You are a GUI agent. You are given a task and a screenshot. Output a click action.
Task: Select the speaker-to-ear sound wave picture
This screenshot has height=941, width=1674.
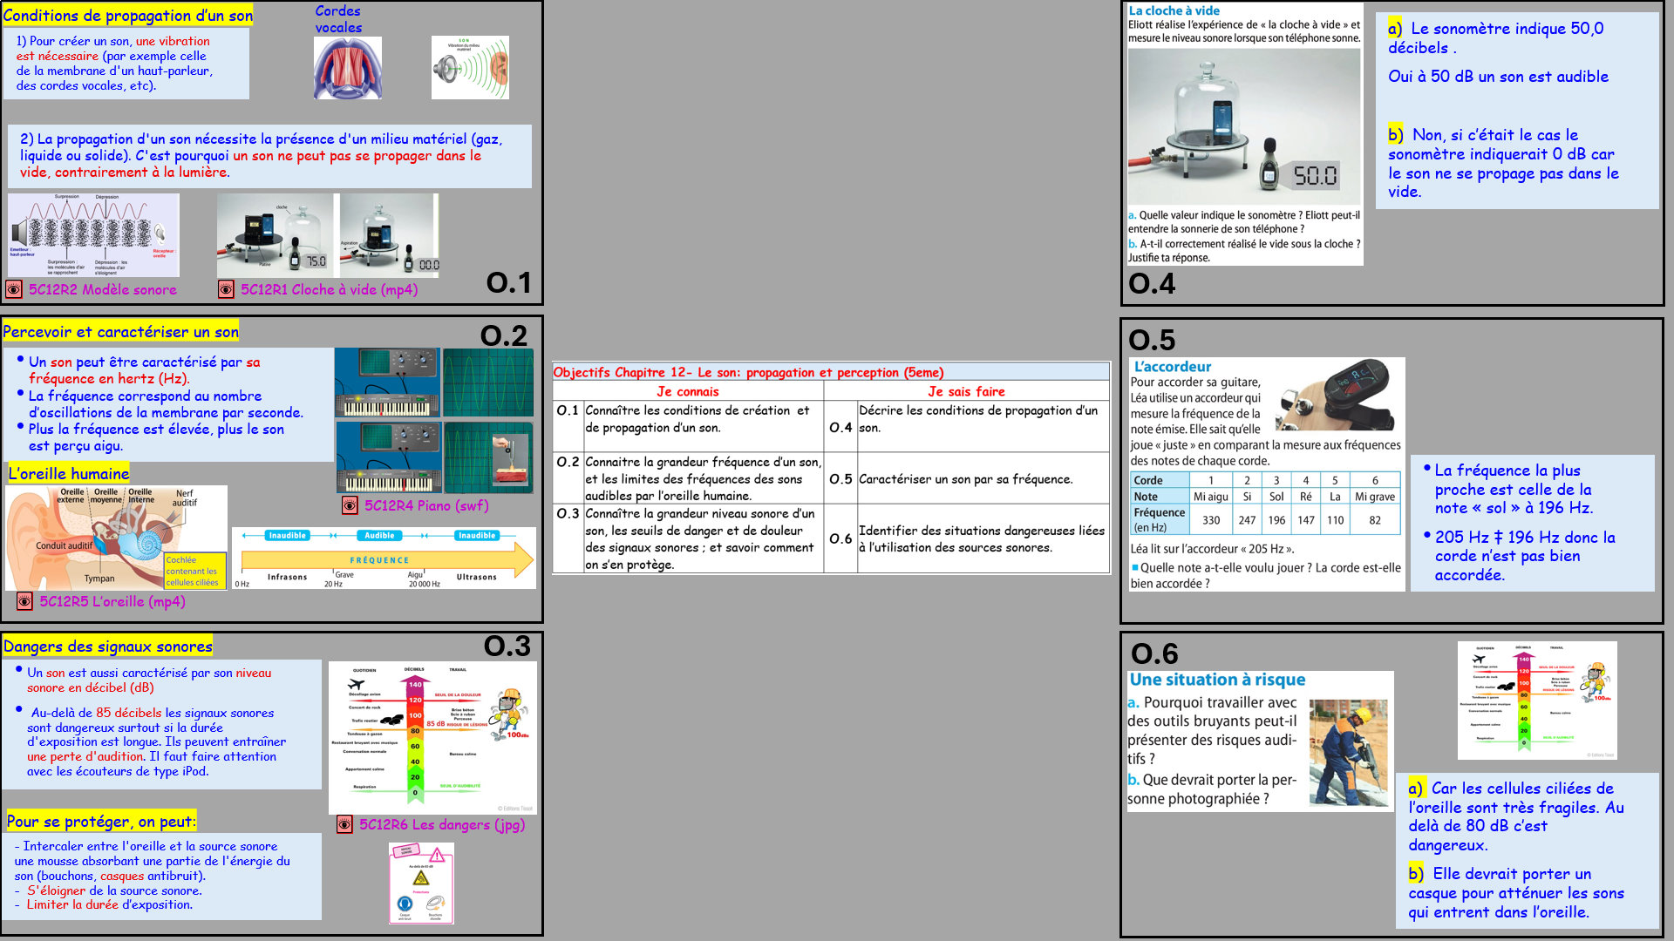coord(470,68)
